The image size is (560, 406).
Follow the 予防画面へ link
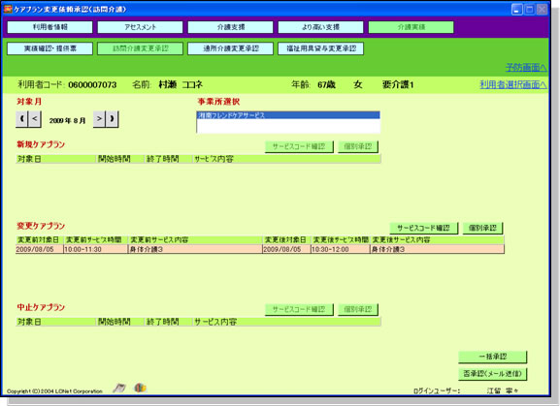tap(526, 67)
